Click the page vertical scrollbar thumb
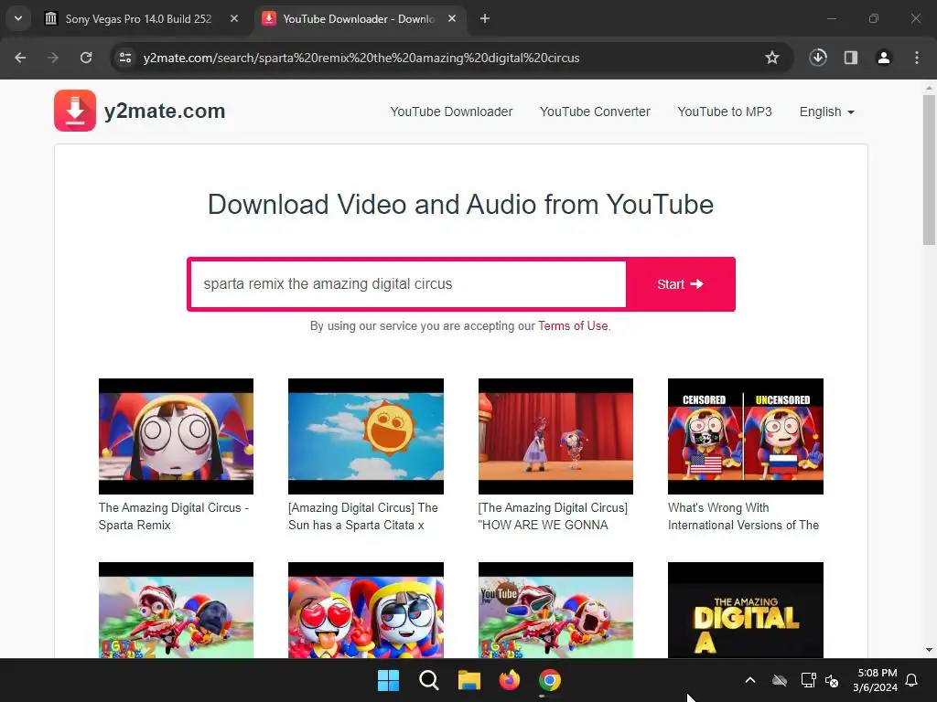This screenshot has height=702, width=937. 929,169
